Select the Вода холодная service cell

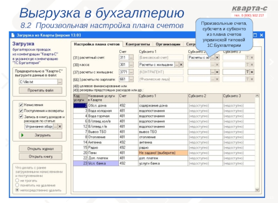point(103,111)
